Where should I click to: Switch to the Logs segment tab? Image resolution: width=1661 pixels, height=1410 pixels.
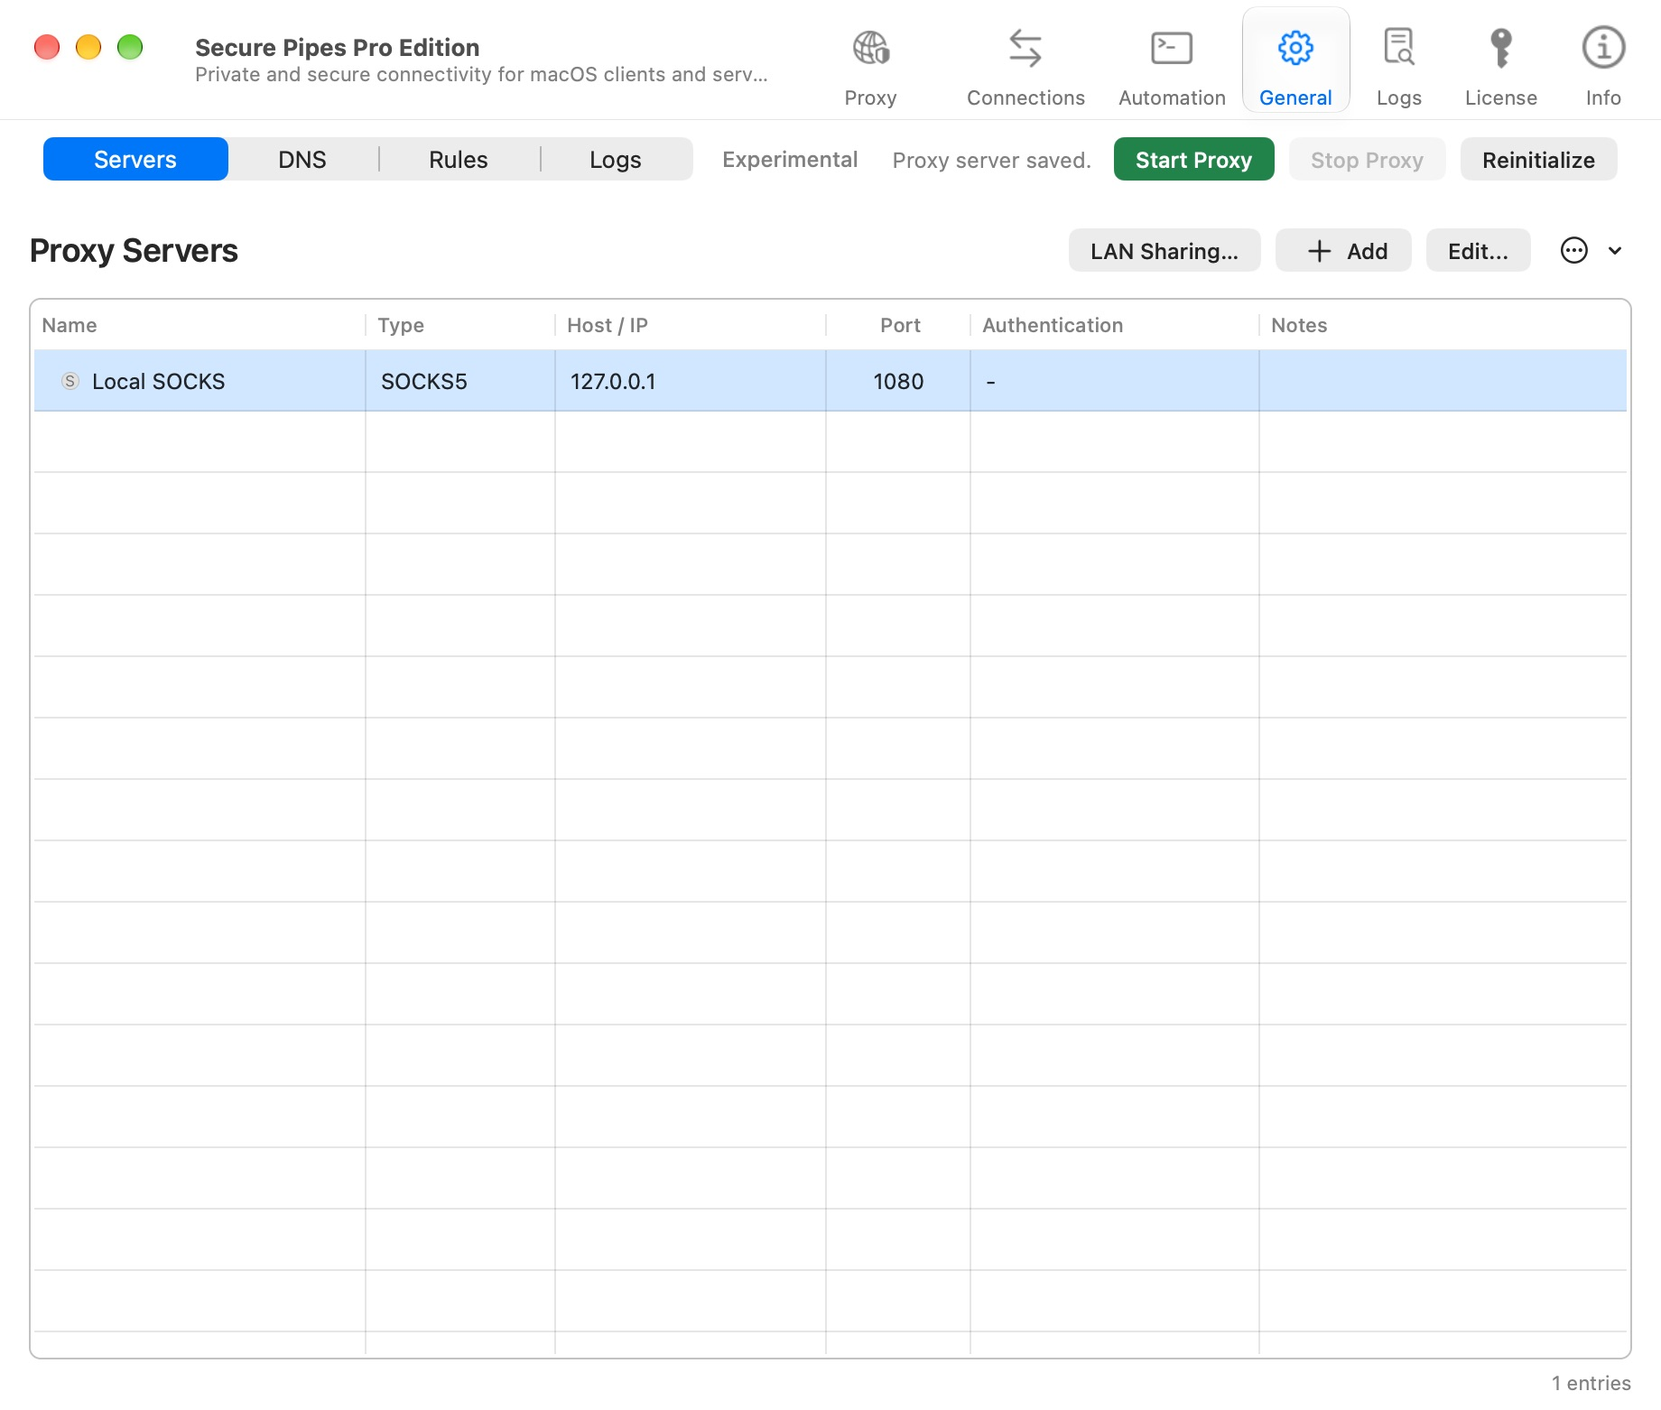[616, 160]
